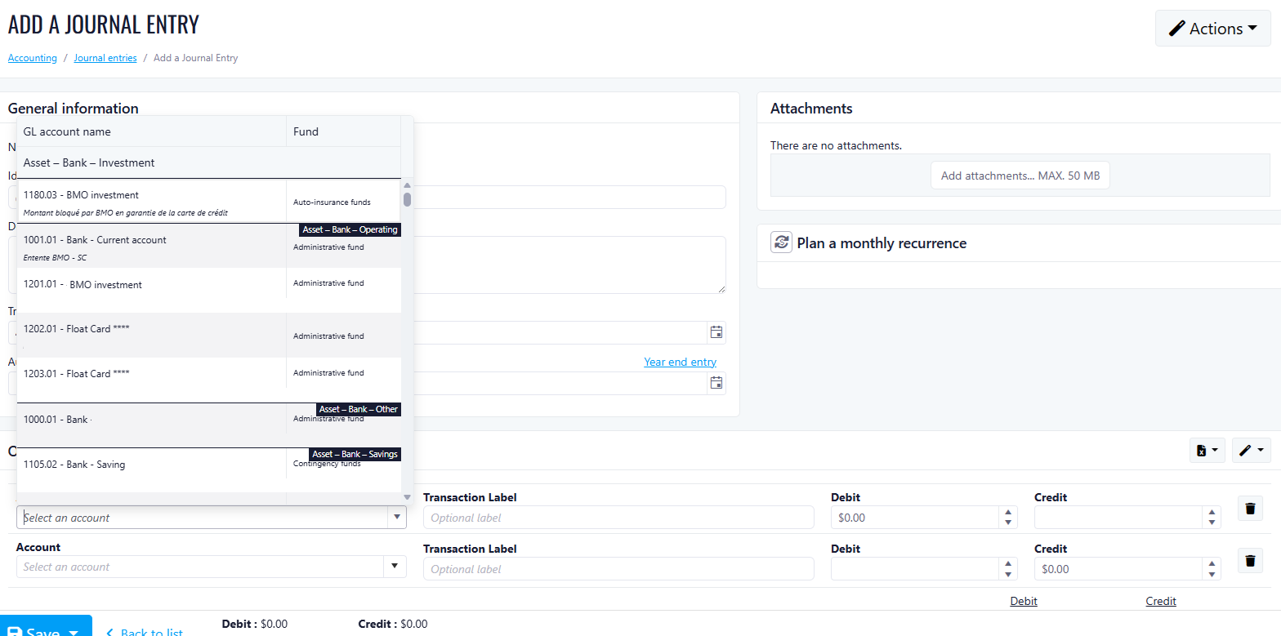Delete the first journal line trash icon
This screenshot has width=1281, height=636.
(x=1250, y=509)
